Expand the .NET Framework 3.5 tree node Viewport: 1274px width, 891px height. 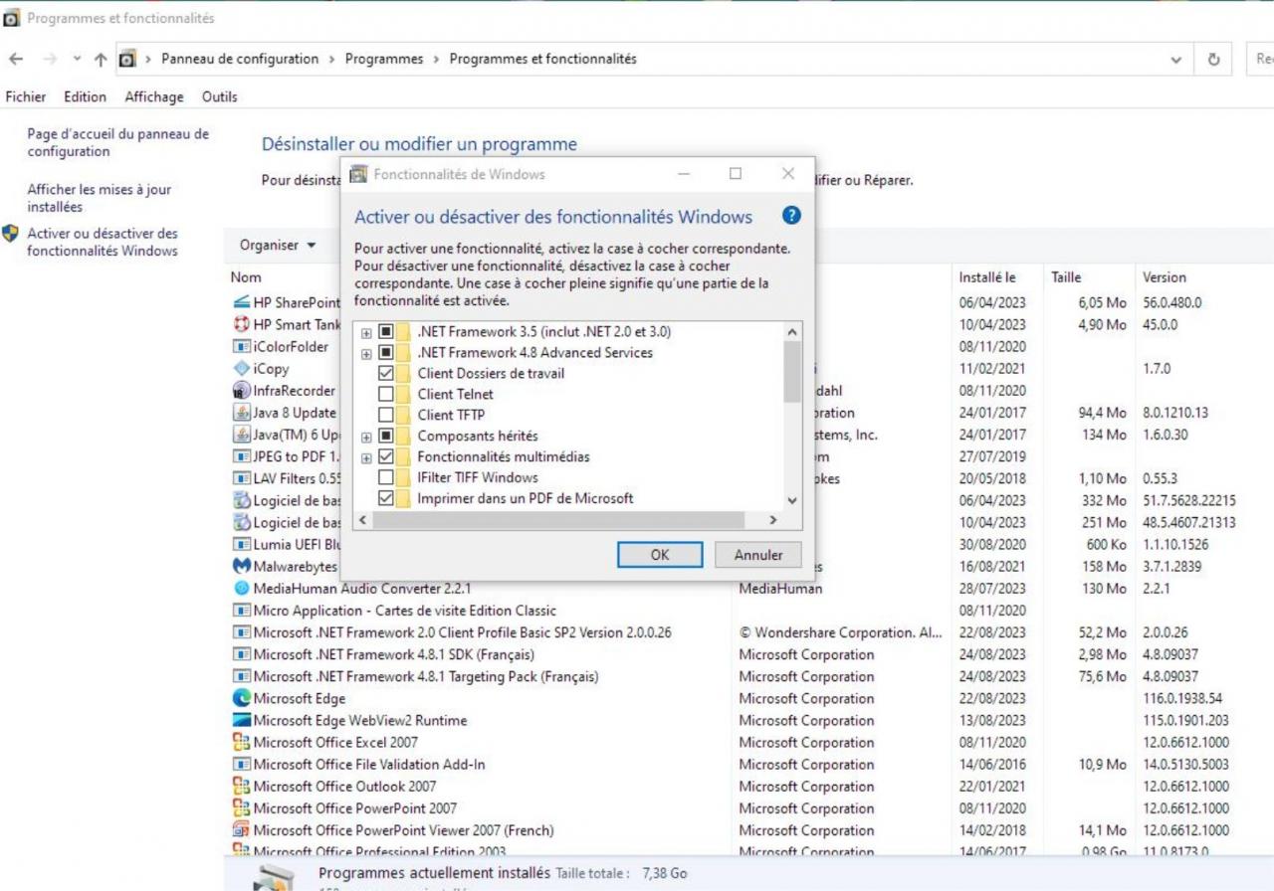[366, 332]
